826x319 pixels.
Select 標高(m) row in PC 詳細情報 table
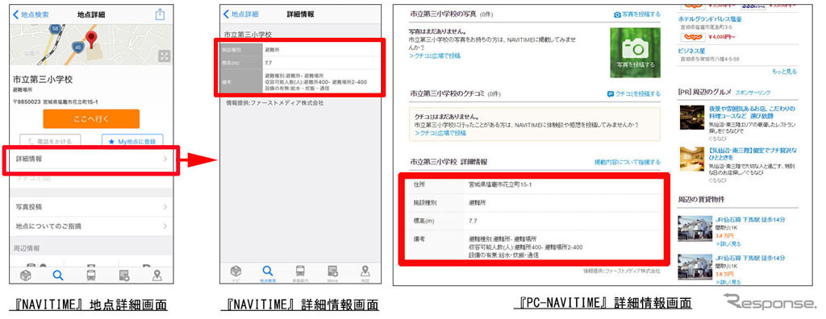(534, 221)
